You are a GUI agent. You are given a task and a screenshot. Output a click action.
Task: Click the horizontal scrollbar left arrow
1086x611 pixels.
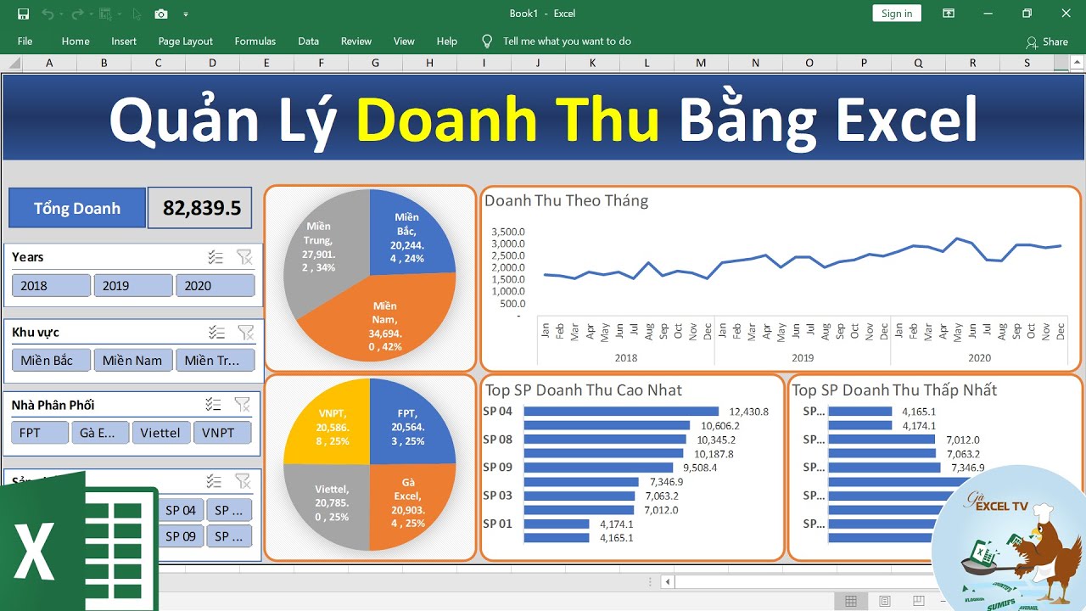point(668,582)
